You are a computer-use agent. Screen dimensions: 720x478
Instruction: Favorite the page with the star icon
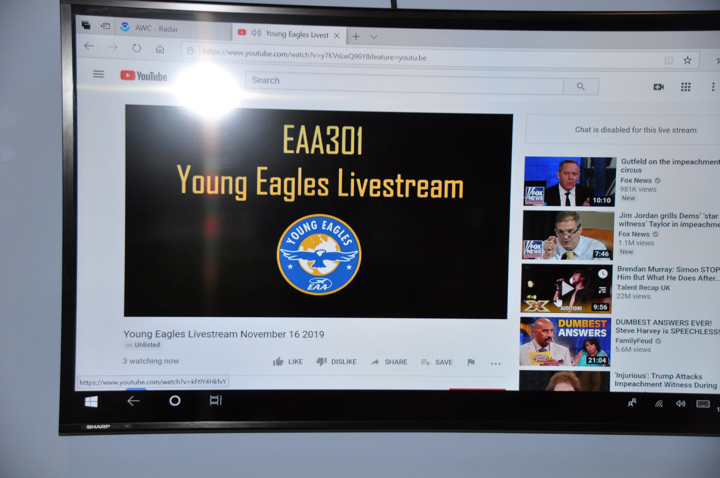(x=687, y=60)
